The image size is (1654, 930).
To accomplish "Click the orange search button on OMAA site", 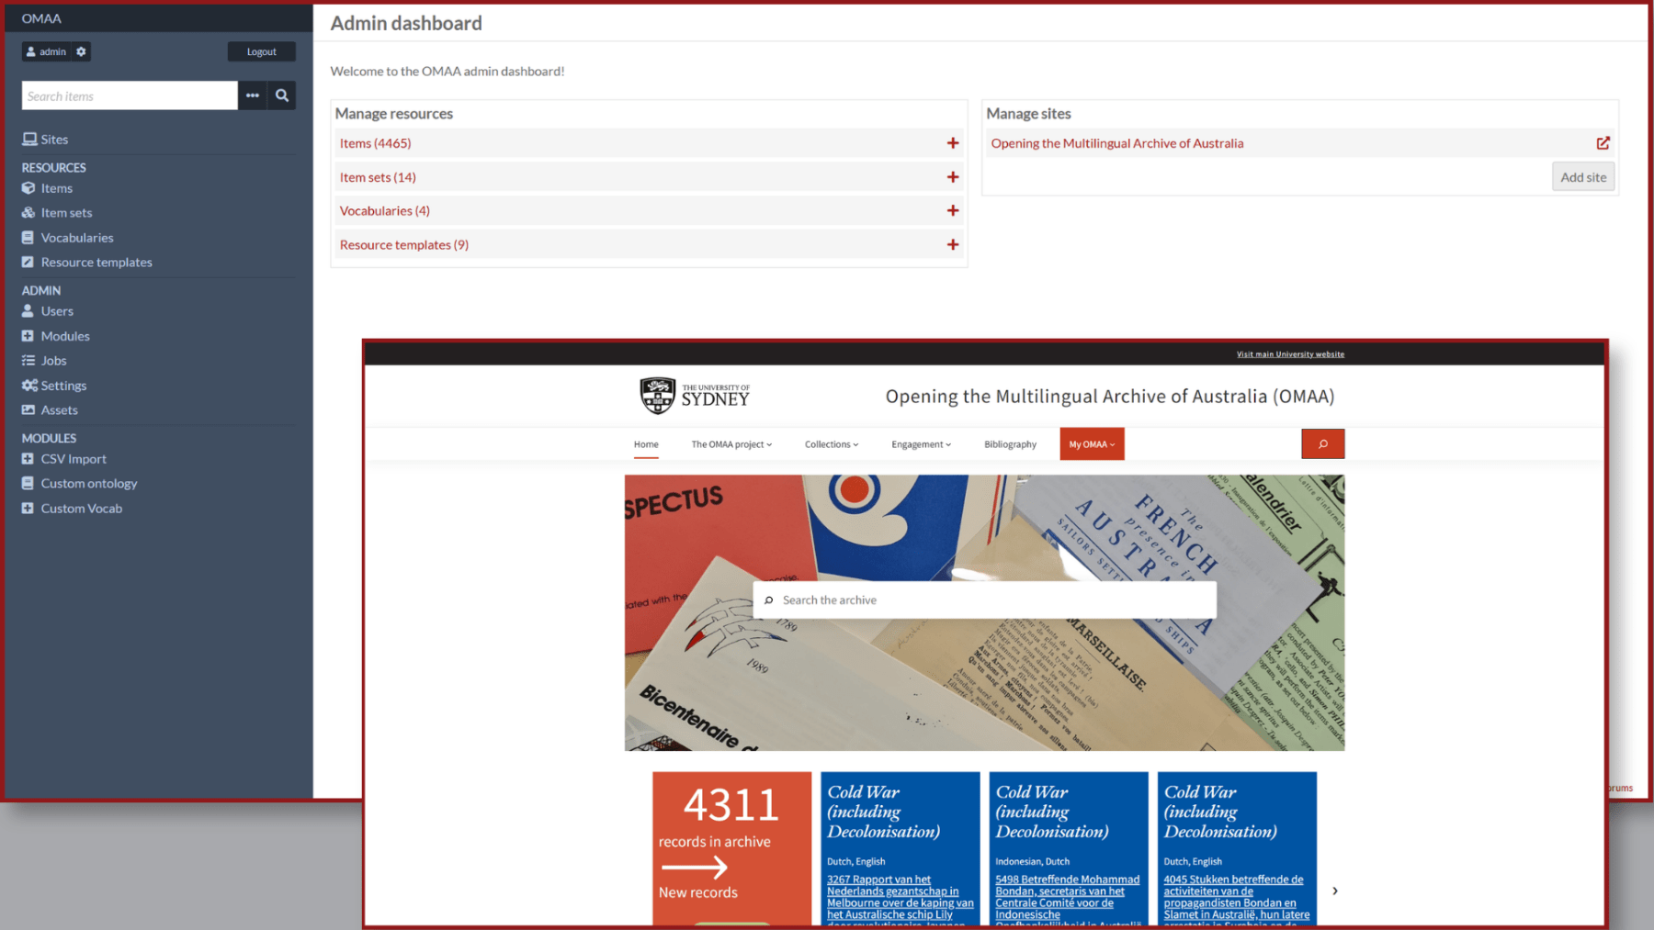I will [x=1323, y=444].
